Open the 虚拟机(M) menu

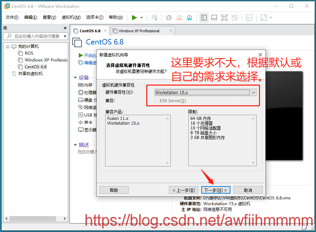71,17
